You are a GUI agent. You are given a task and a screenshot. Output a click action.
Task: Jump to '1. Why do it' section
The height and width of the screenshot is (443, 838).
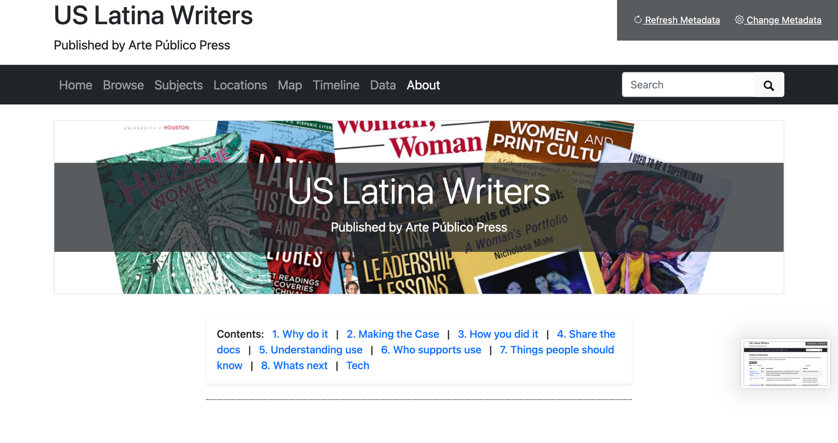[x=300, y=334]
